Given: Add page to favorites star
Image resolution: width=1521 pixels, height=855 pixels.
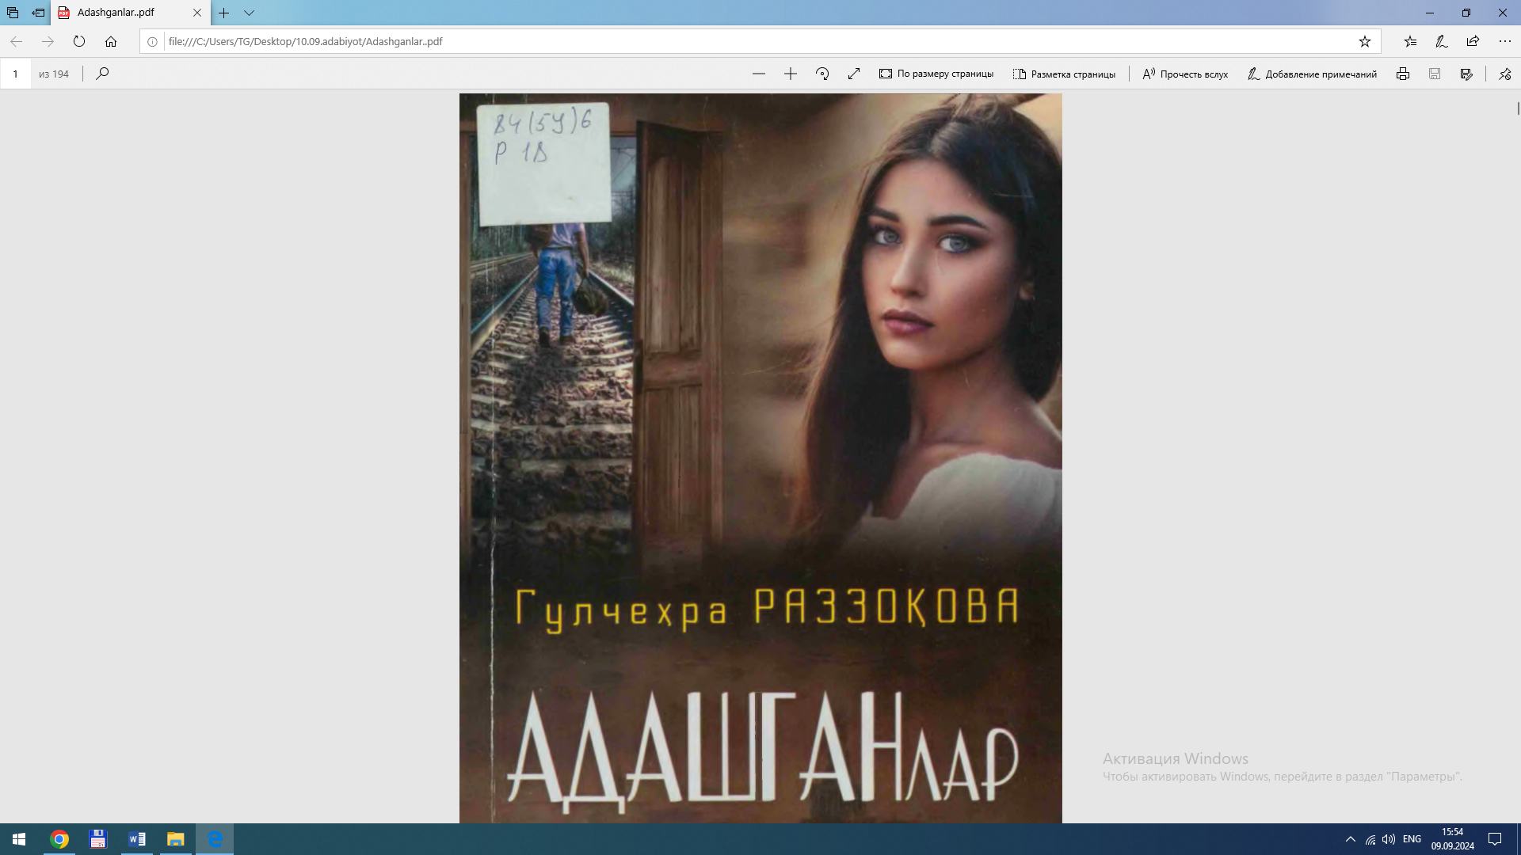Looking at the screenshot, I should [x=1364, y=41].
